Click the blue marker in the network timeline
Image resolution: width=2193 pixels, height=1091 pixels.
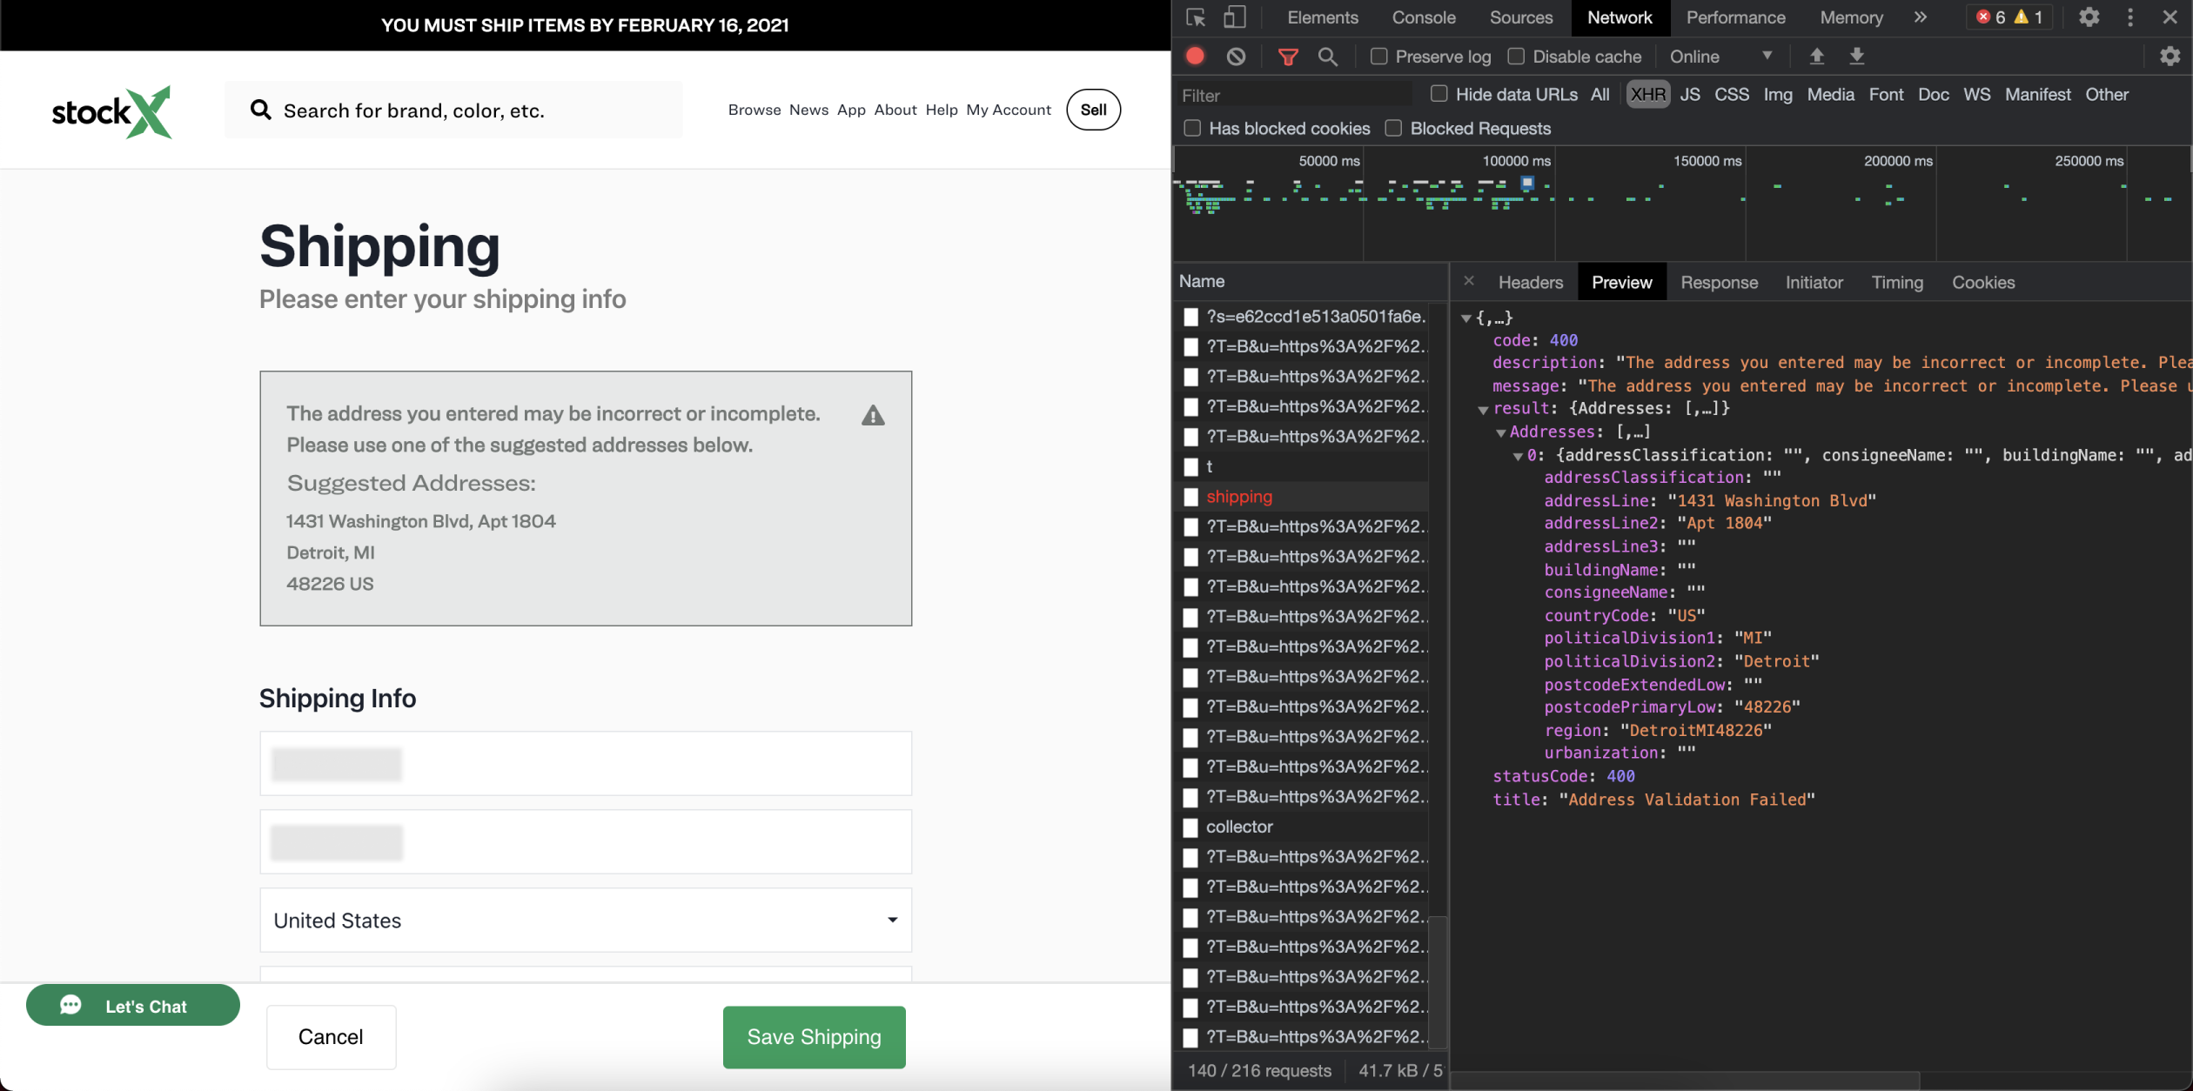click(x=1526, y=183)
